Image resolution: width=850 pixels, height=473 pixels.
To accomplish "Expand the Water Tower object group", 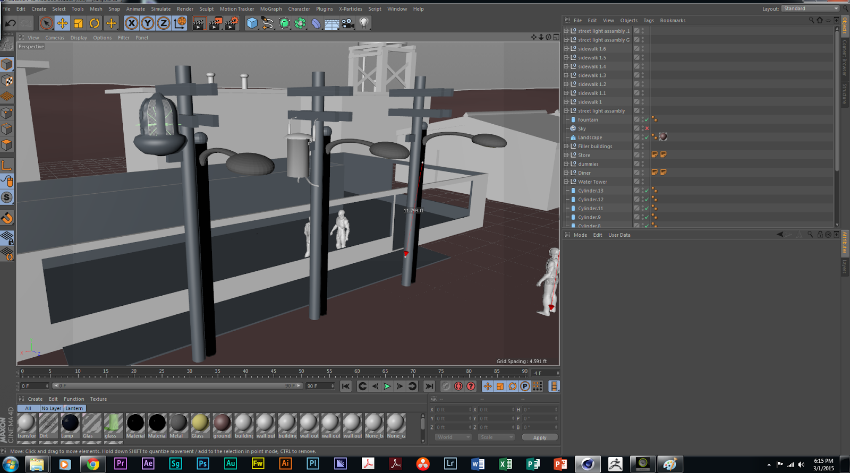I will tap(566, 182).
